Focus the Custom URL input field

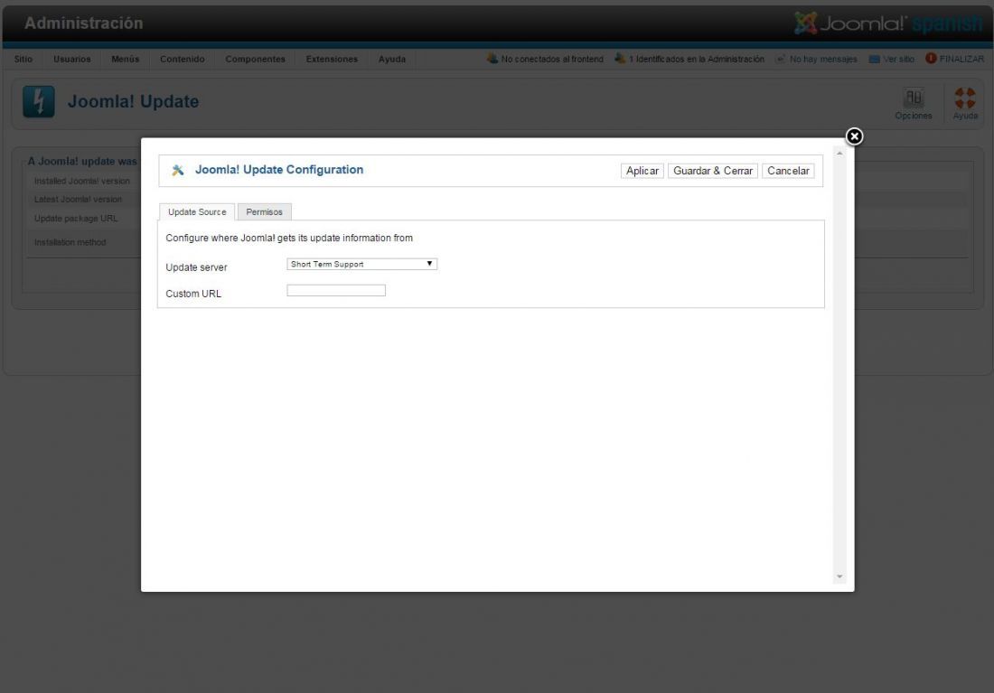point(336,290)
